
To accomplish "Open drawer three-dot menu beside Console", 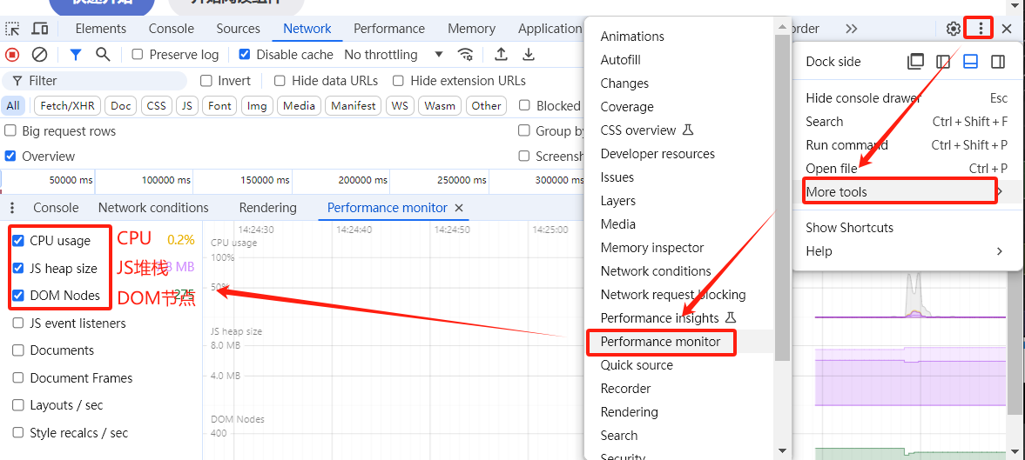I will (x=12, y=208).
